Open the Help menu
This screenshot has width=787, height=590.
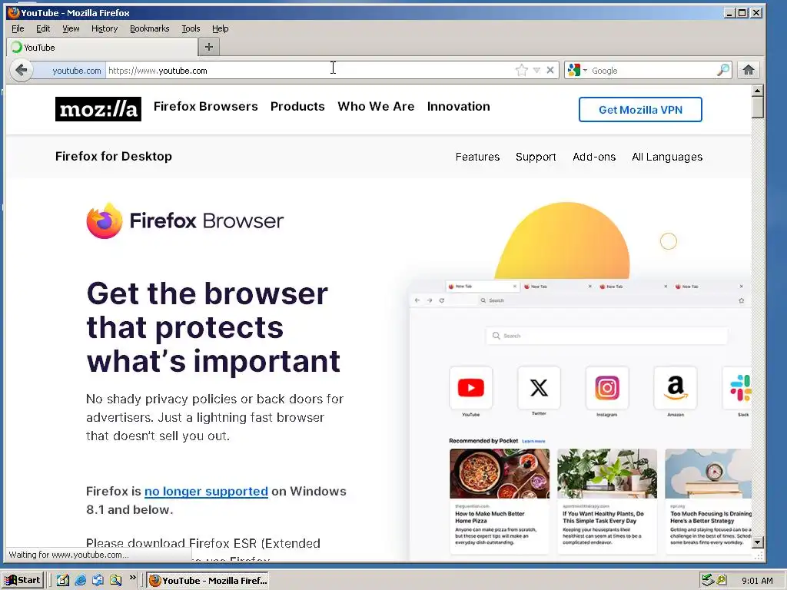220,28
